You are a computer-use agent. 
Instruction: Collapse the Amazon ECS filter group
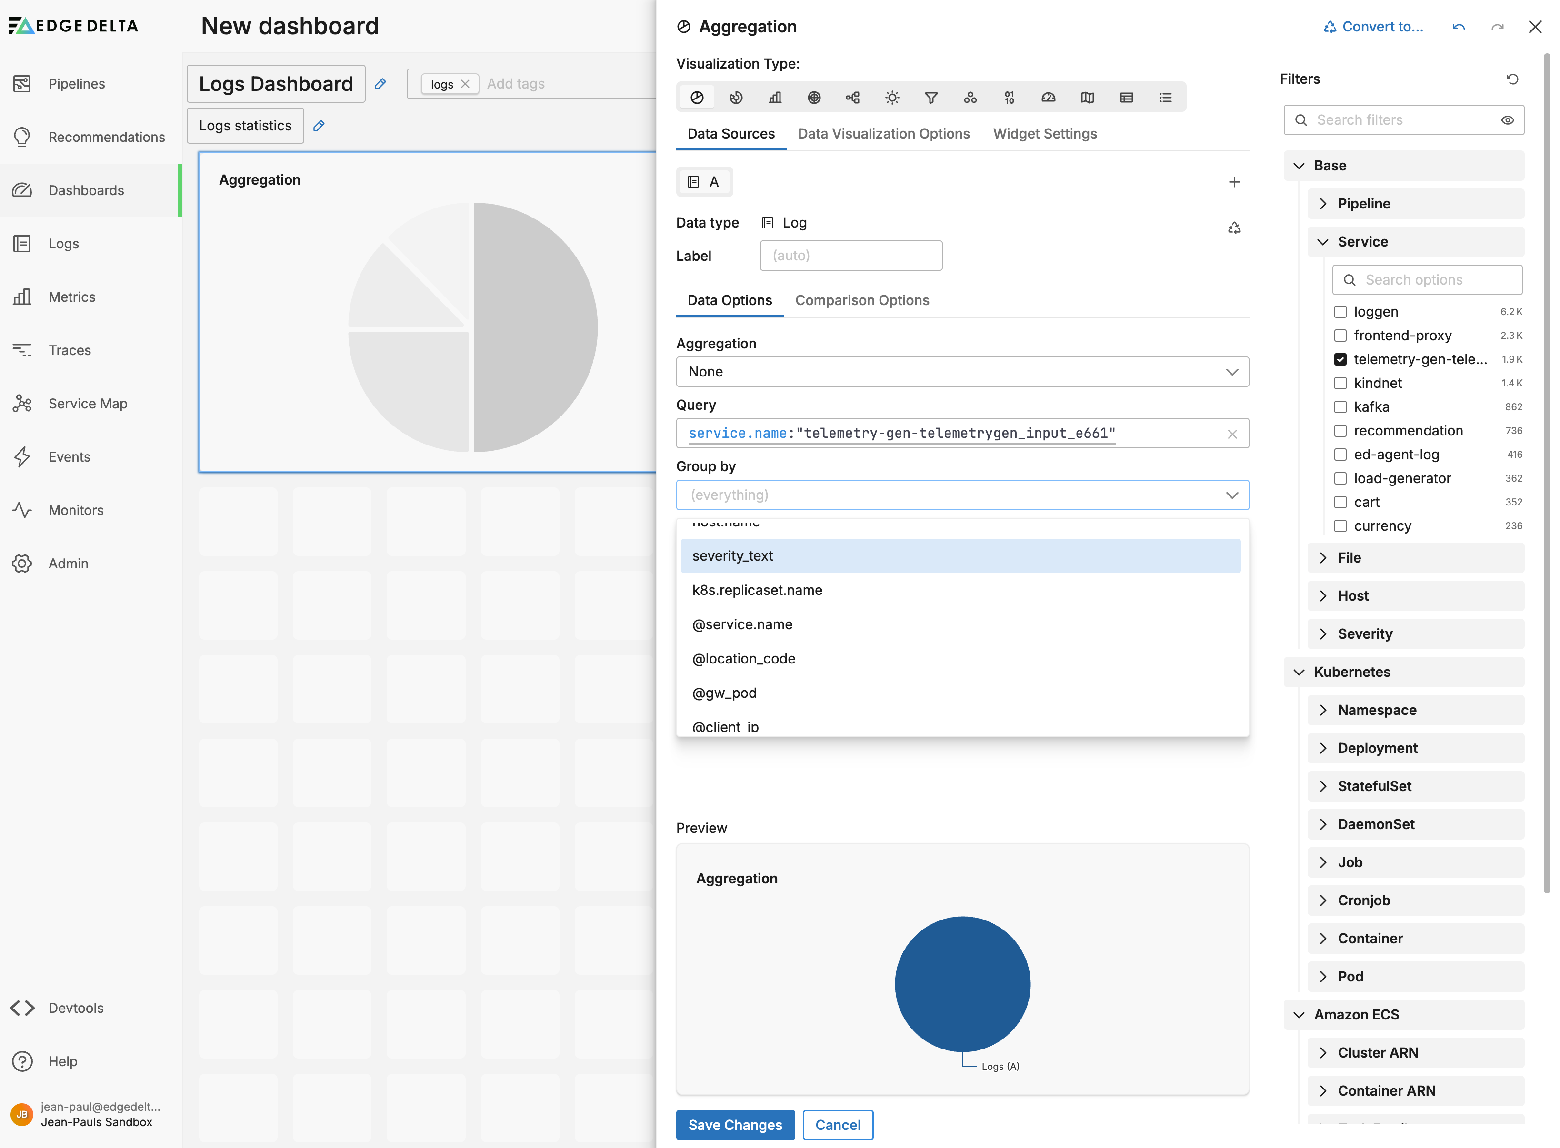[1404, 1015]
